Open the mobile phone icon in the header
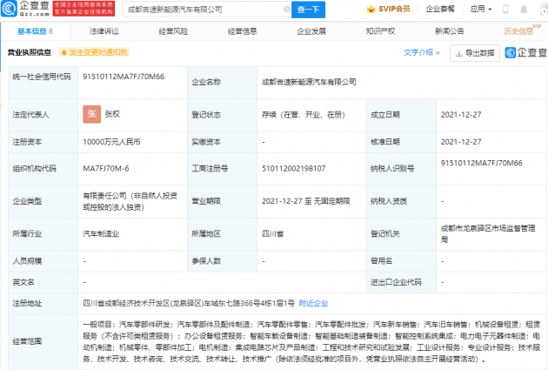Viewport: 548px width, 370px height. point(505,9)
